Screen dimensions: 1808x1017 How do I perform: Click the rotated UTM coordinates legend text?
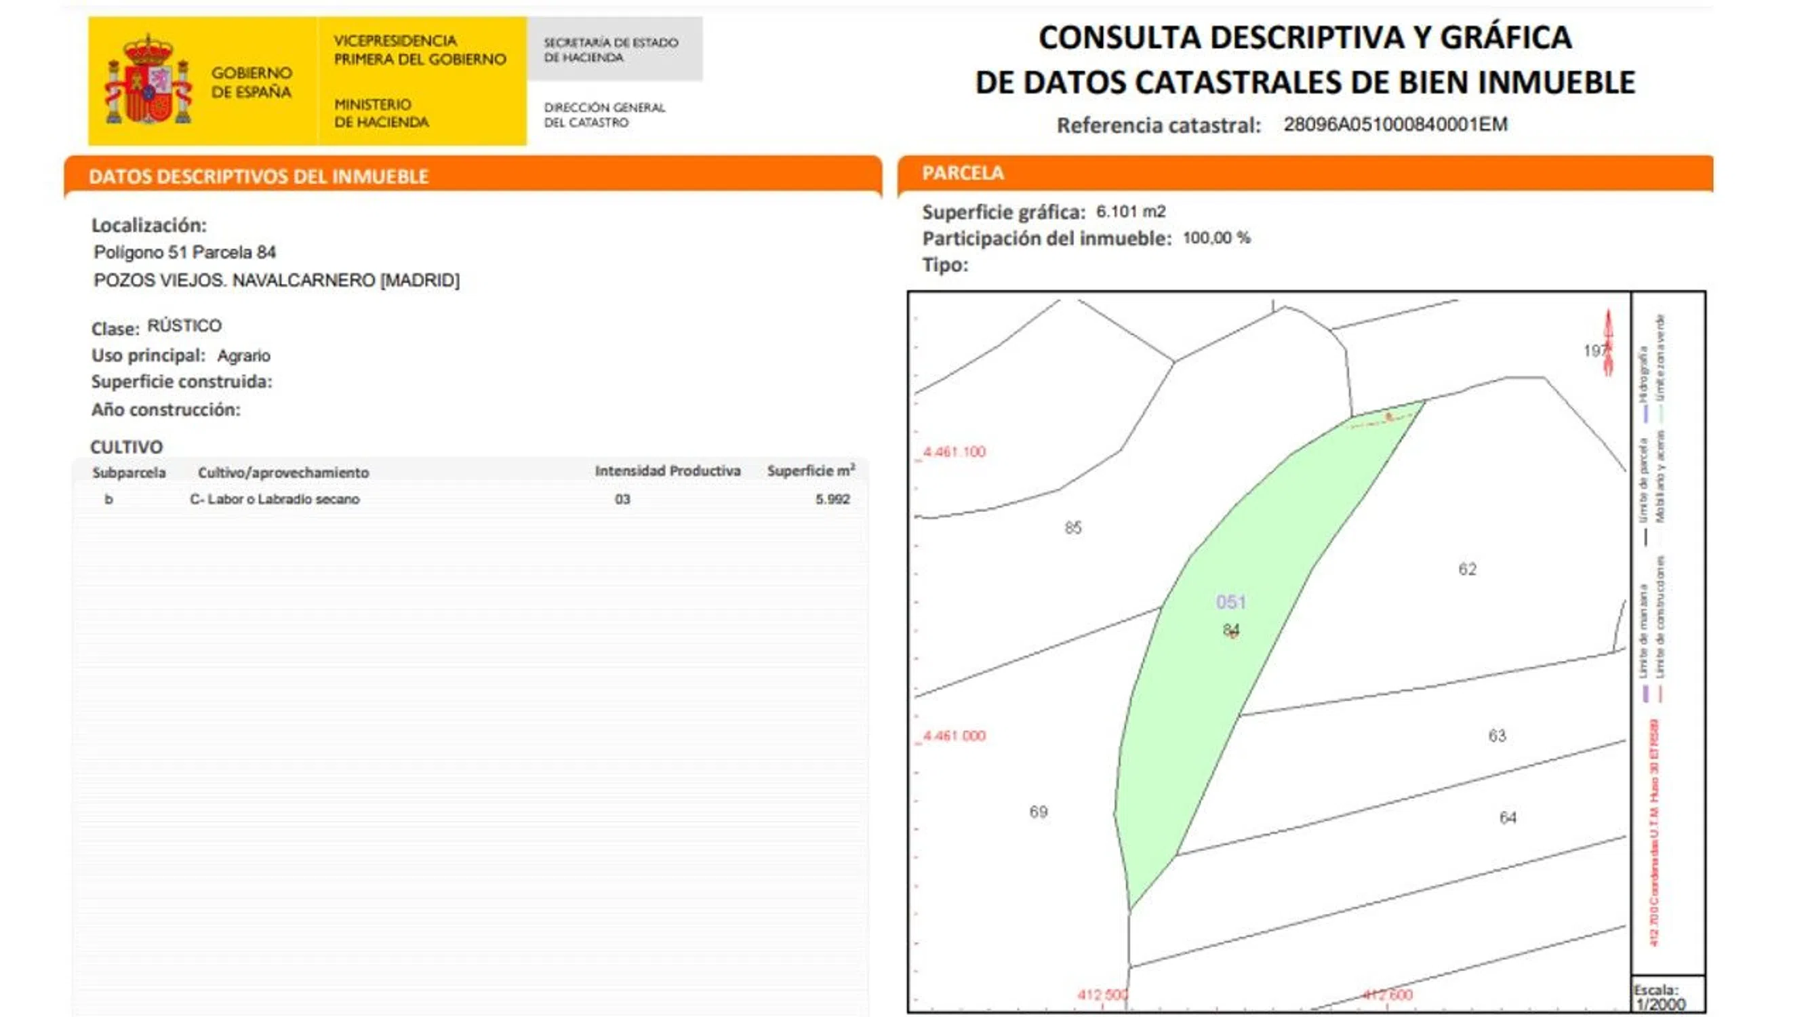1654,832
